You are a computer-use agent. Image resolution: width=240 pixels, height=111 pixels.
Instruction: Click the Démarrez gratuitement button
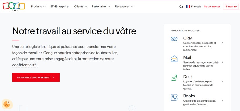click(36, 77)
